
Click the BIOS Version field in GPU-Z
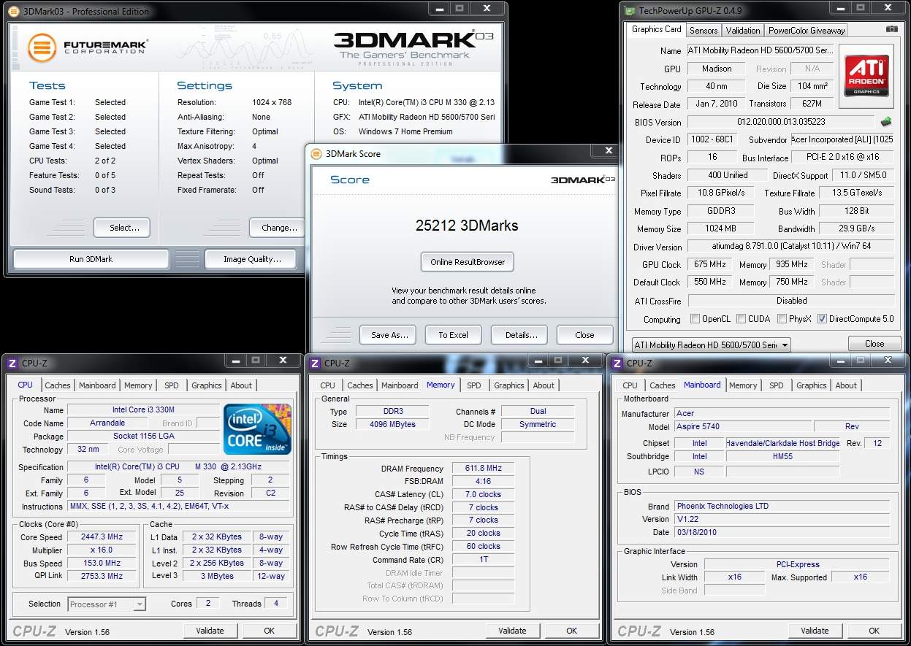pyautogui.click(x=781, y=122)
